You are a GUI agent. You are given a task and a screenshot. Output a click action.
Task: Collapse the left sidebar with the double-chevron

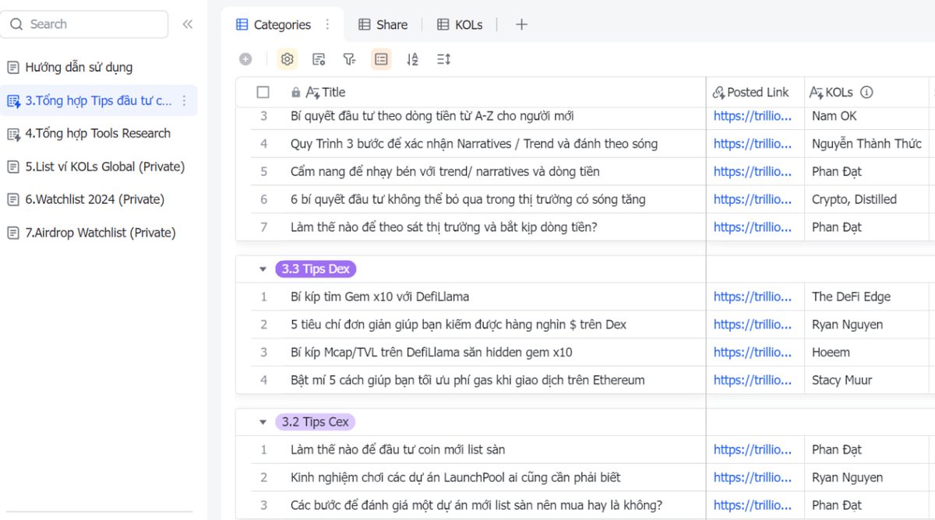187,23
